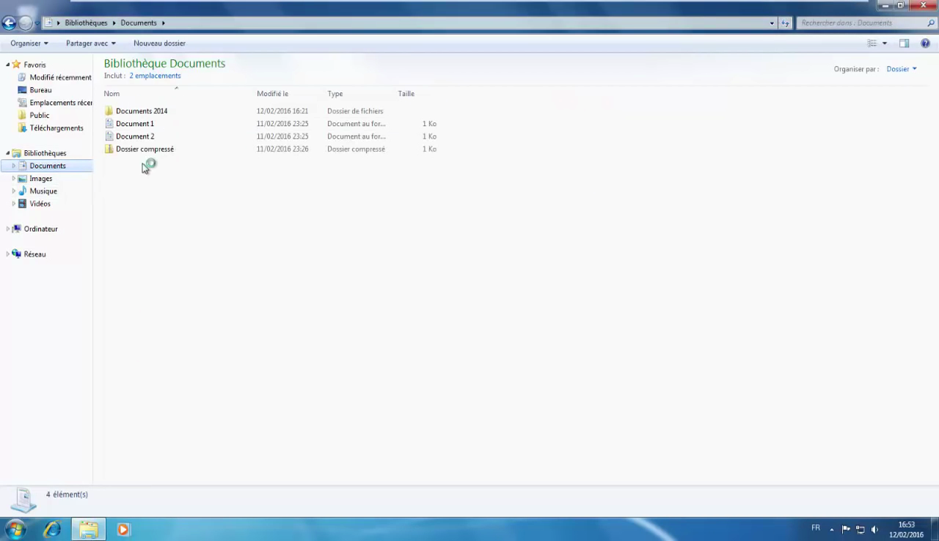
Task: Select the Dossier compressé zip folder
Action: pos(144,149)
